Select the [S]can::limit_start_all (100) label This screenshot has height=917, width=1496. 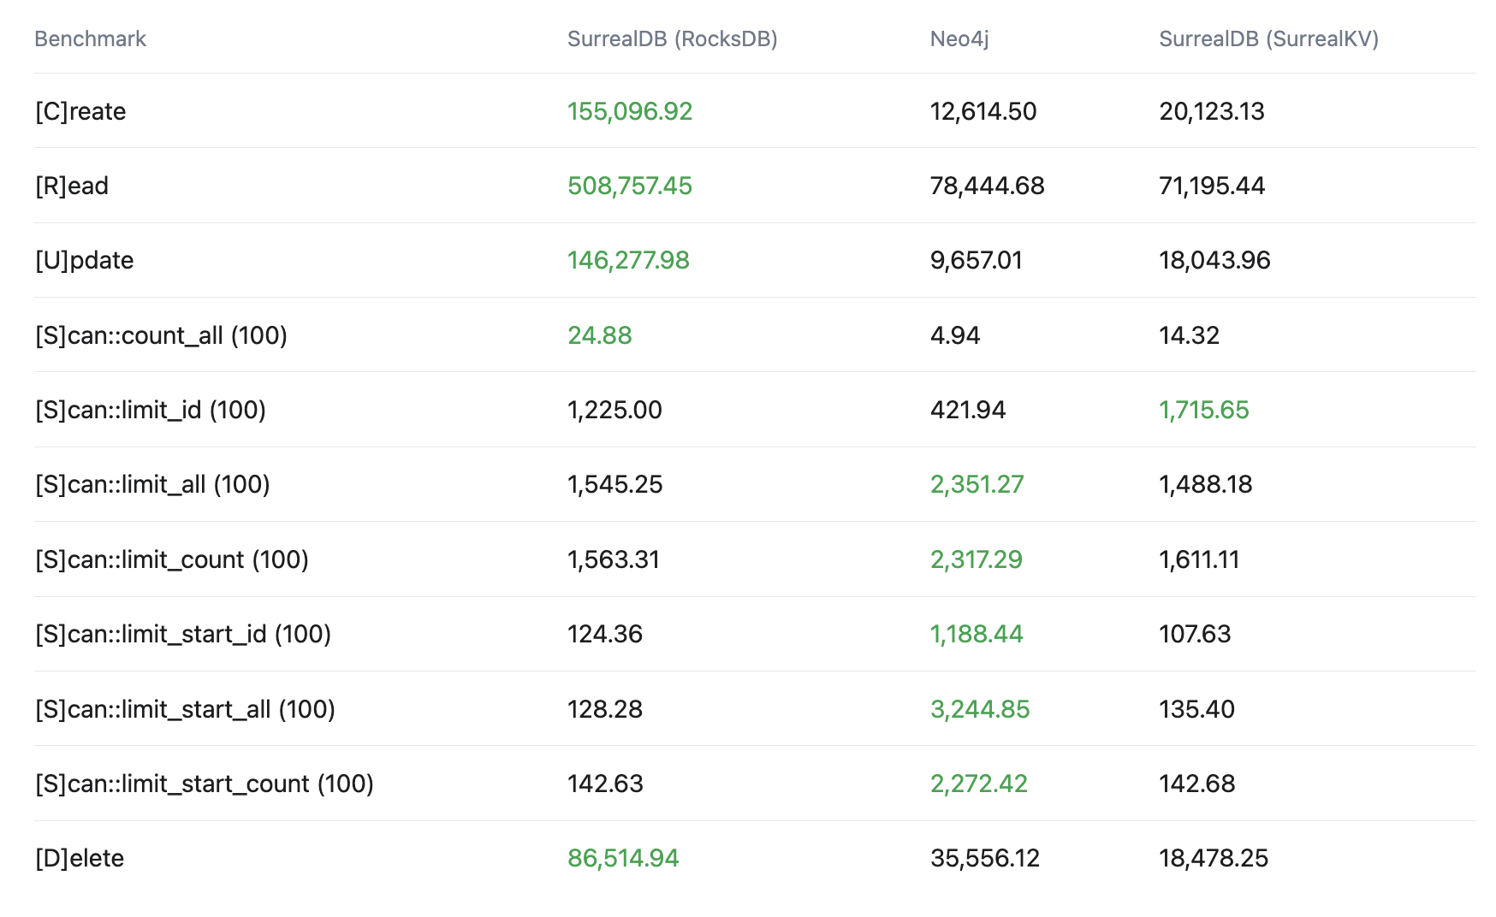click(185, 709)
